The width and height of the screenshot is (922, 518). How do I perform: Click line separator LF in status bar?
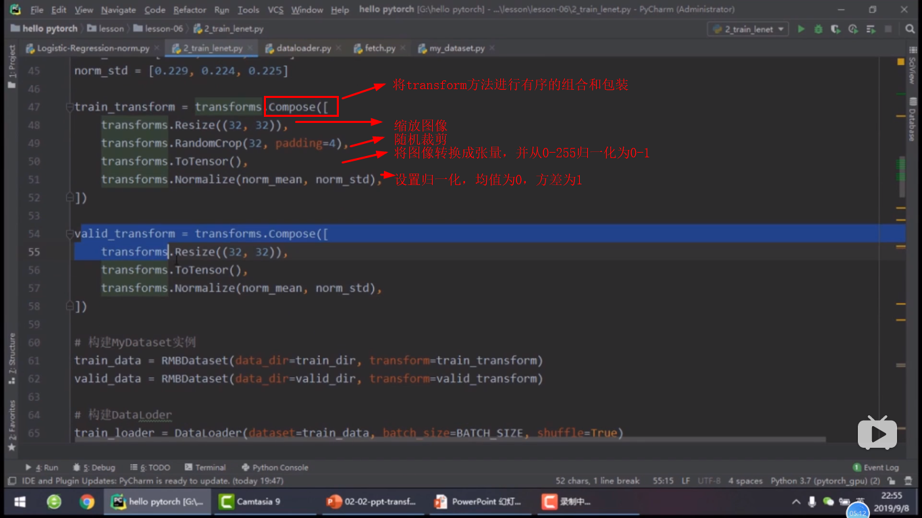click(686, 481)
